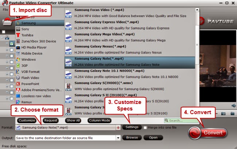This screenshot has height=149, width=237.
Task: Choose Samsung Galaxy Express Video profile
Action: click(x=130, y=25)
